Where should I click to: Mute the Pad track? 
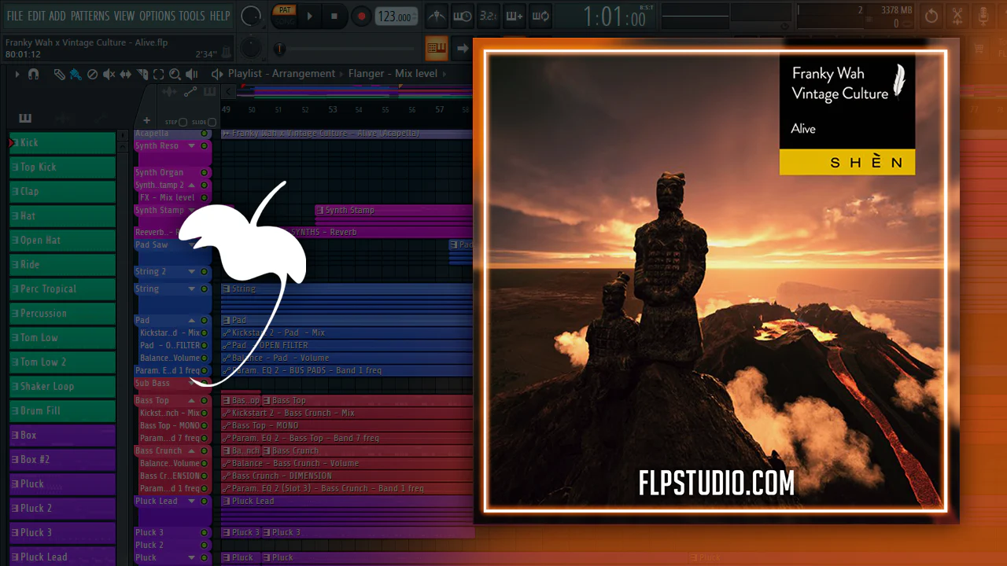point(204,321)
